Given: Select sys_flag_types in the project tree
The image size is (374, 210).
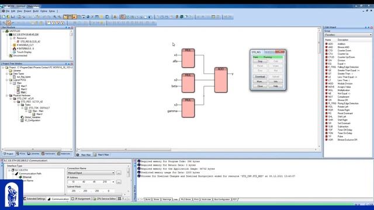Looking at the screenshot, I should (23, 77).
